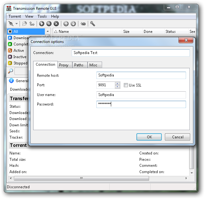Click the move up queue arrow icon

(66, 24)
